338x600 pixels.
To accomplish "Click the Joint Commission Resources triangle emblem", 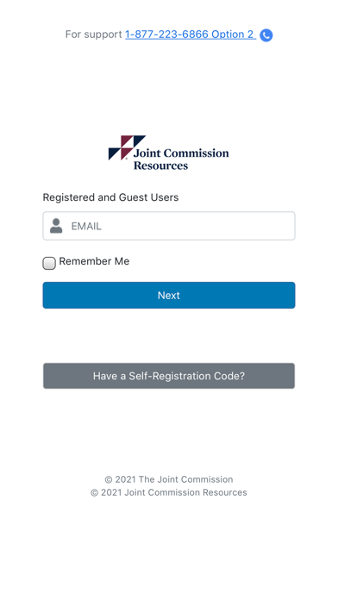I will (x=127, y=147).
